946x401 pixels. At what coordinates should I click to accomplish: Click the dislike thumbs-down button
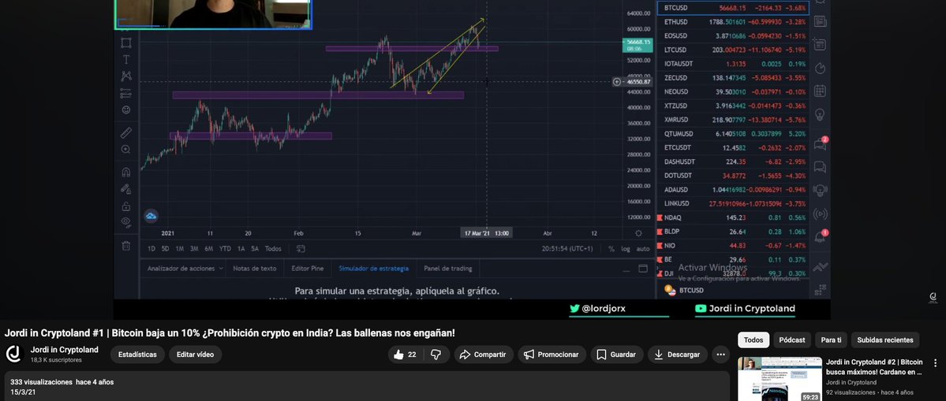coord(436,355)
